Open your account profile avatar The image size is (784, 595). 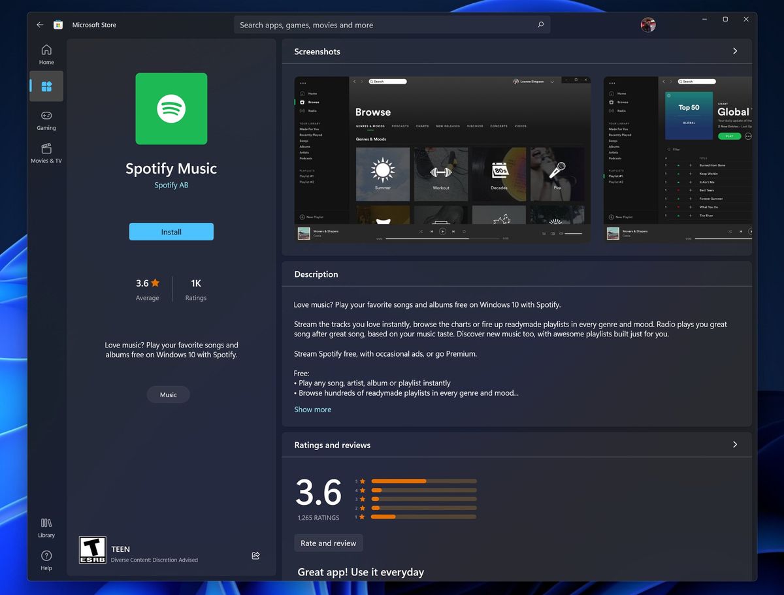647,24
